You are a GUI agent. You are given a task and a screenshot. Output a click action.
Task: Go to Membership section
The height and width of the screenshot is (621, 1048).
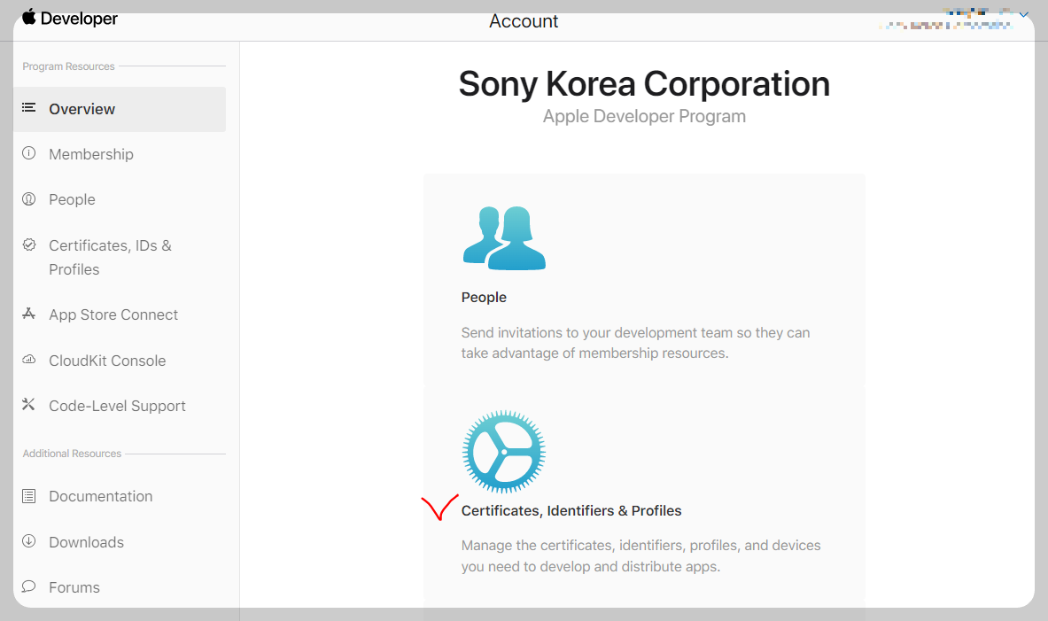point(91,154)
